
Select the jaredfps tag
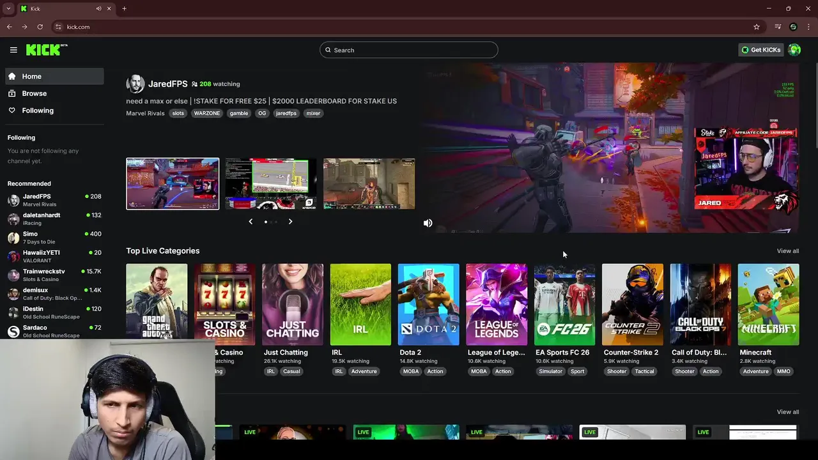[286, 113]
